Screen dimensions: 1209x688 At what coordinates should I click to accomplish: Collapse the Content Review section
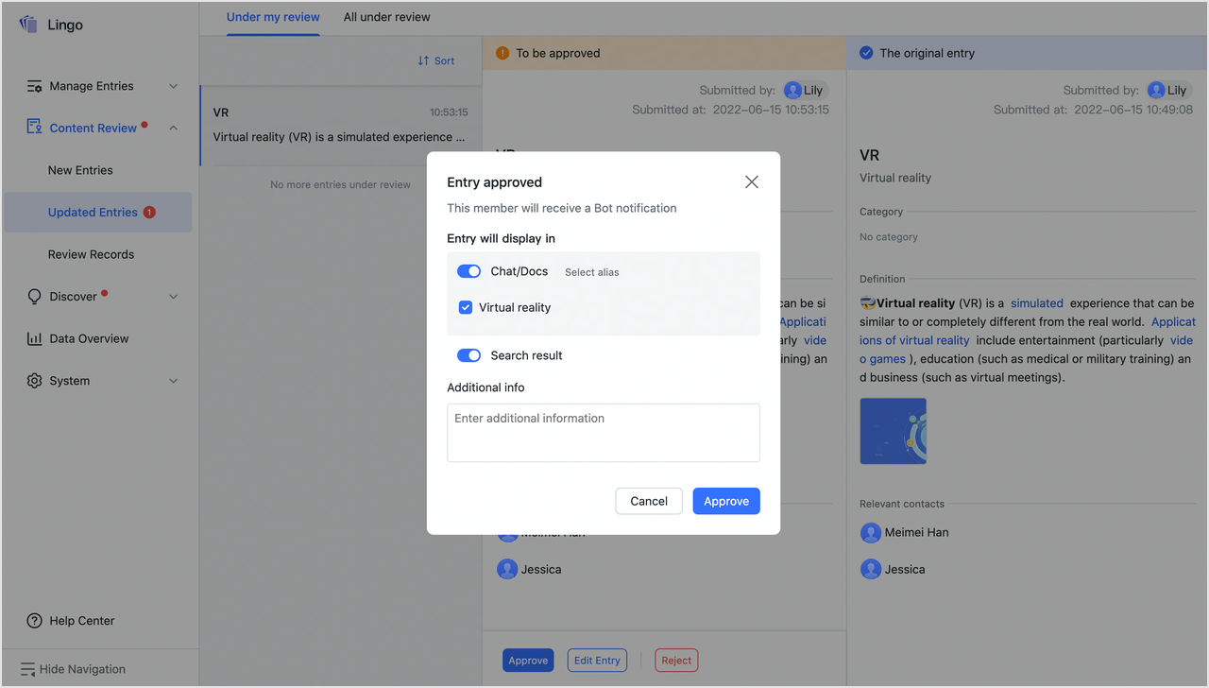point(173,127)
